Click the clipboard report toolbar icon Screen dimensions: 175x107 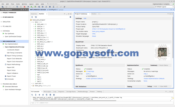click(x=46, y=7)
